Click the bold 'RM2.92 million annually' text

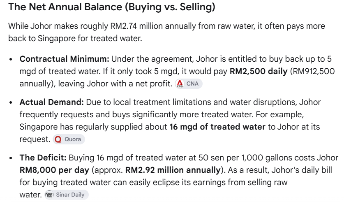coord(173,170)
